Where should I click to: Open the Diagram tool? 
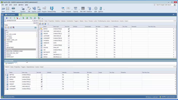[x=44, y=9]
